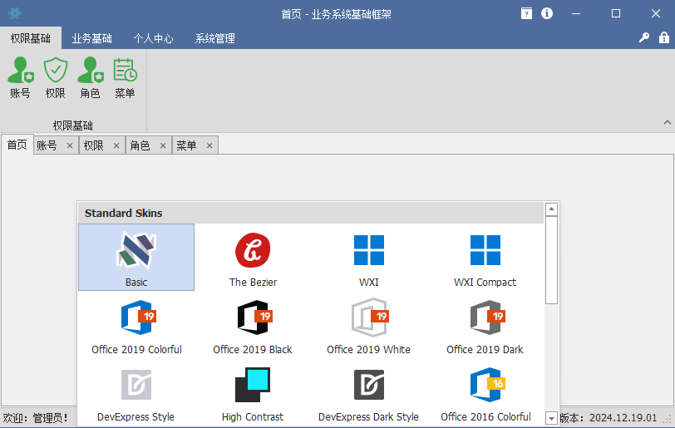Switch to the 权限基础 ribbon tab
This screenshot has height=428, width=675.
[x=31, y=38]
